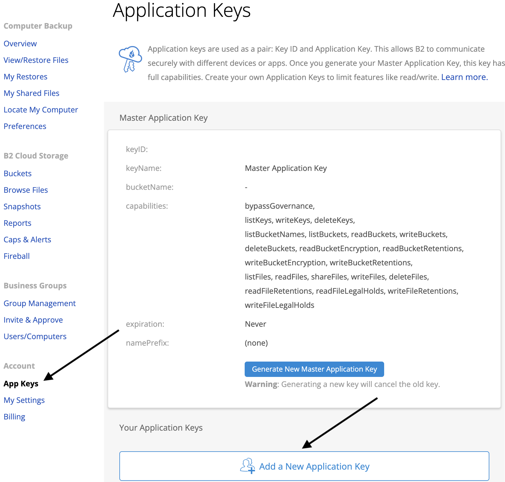The height and width of the screenshot is (482, 505).
Task: Click the Generate New Master Application Key button
Action: pyautogui.click(x=314, y=369)
